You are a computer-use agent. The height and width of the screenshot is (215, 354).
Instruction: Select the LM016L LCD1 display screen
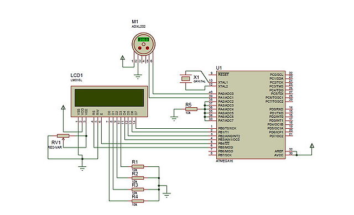[x=110, y=98]
